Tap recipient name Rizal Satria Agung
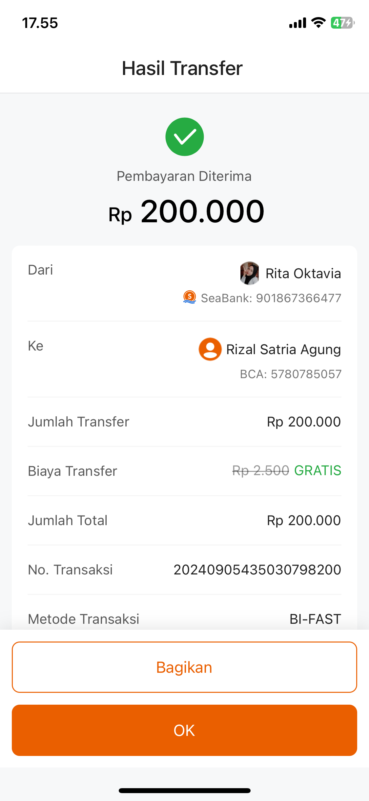This screenshot has height=801, width=369. [x=283, y=350]
